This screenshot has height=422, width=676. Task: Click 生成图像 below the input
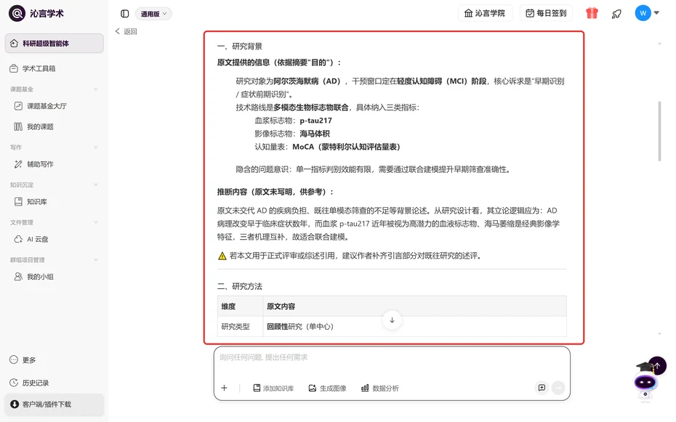click(x=328, y=388)
